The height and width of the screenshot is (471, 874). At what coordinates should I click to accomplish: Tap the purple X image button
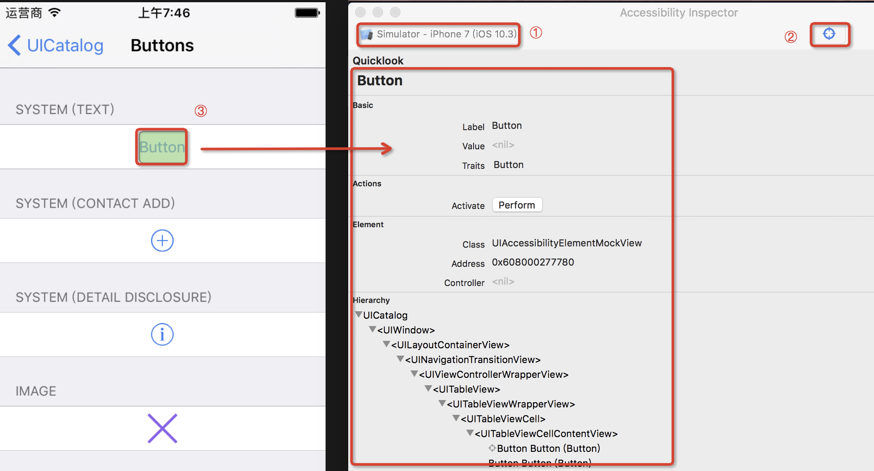(x=162, y=428)
